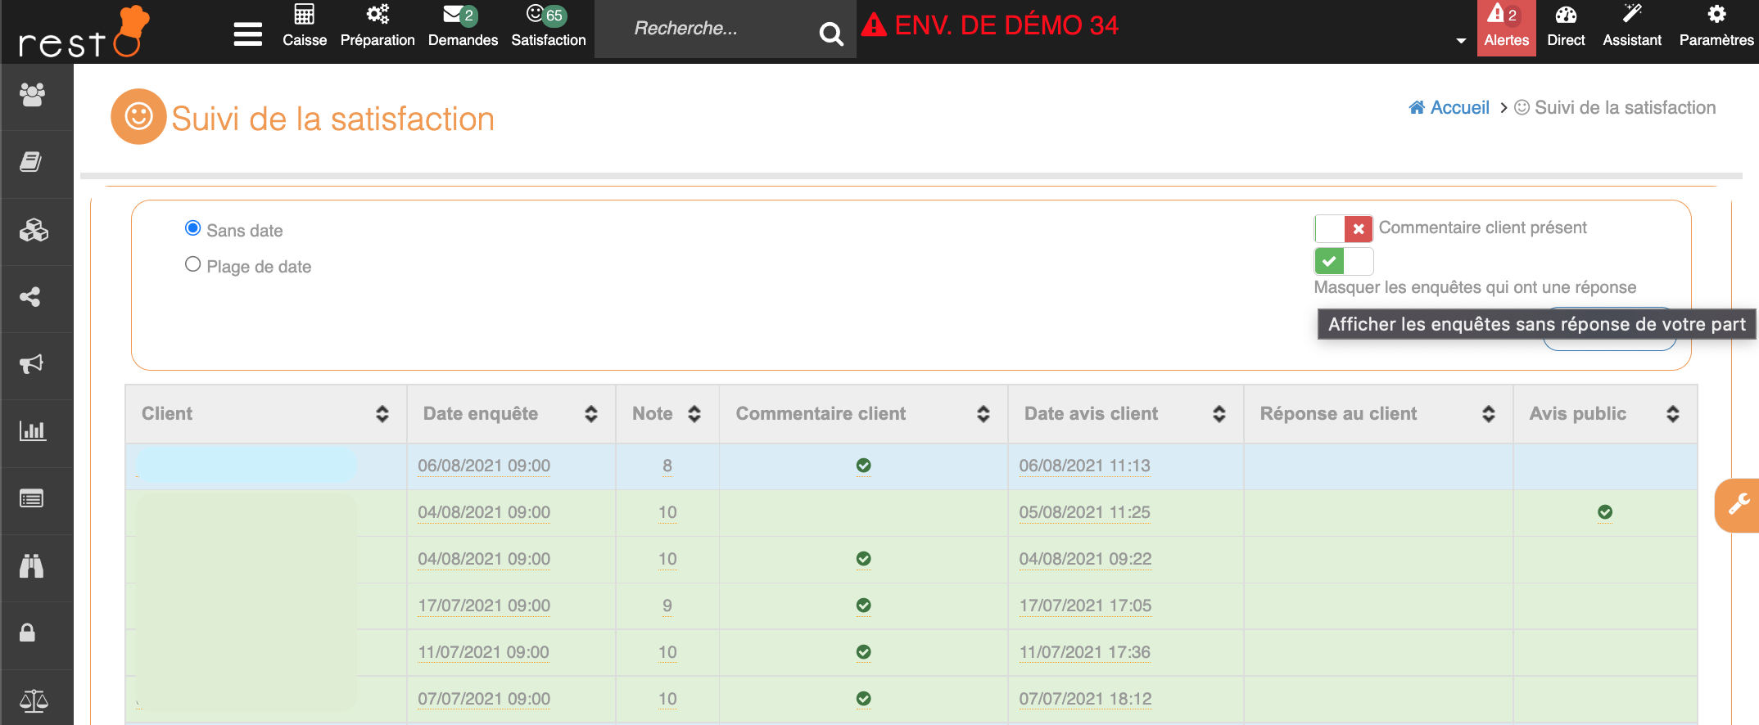The image size is (1759, 725).
Task: Click in the Recherche search field
Action: point(704,29)
